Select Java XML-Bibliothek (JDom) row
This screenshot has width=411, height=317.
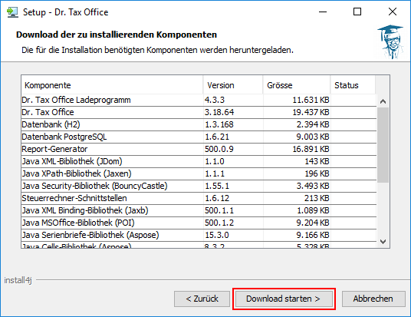(199, 161)
